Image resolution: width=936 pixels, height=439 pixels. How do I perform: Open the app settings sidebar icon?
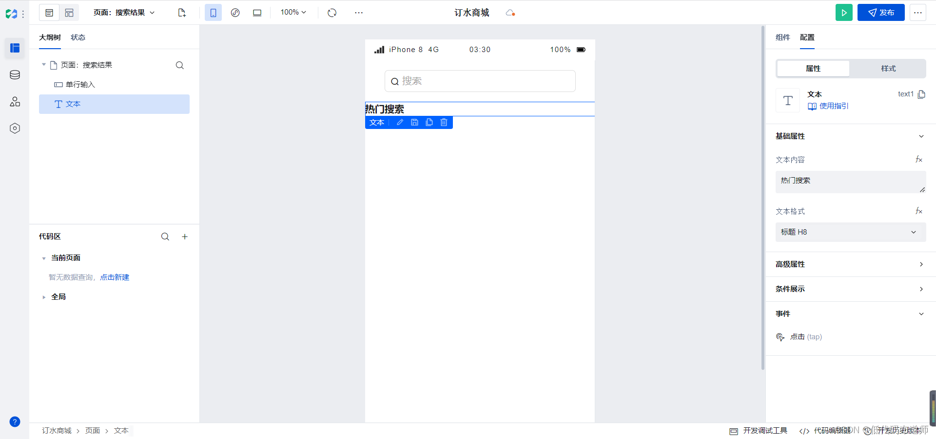pos(15,128)
